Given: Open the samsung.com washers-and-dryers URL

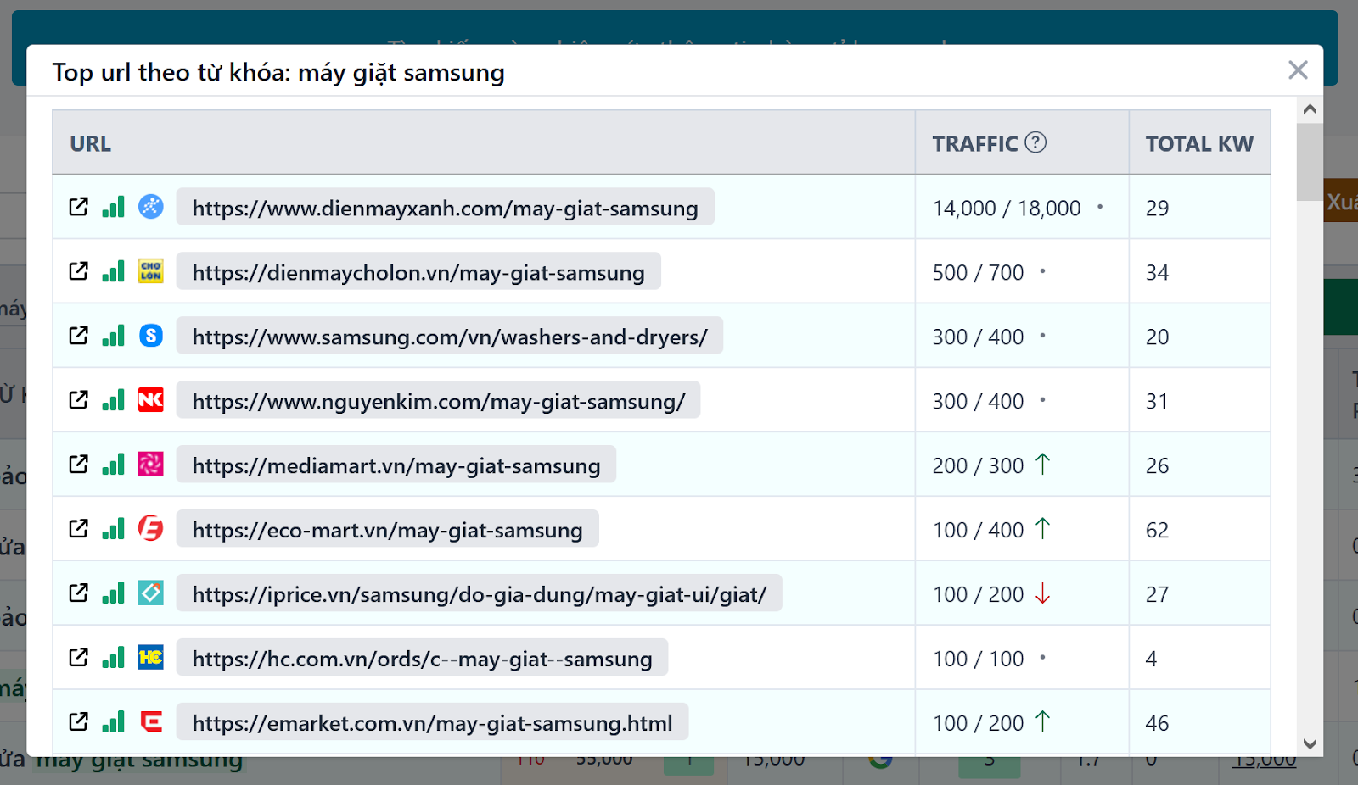Looking at the screenshot, I should (x=449, y=337).
